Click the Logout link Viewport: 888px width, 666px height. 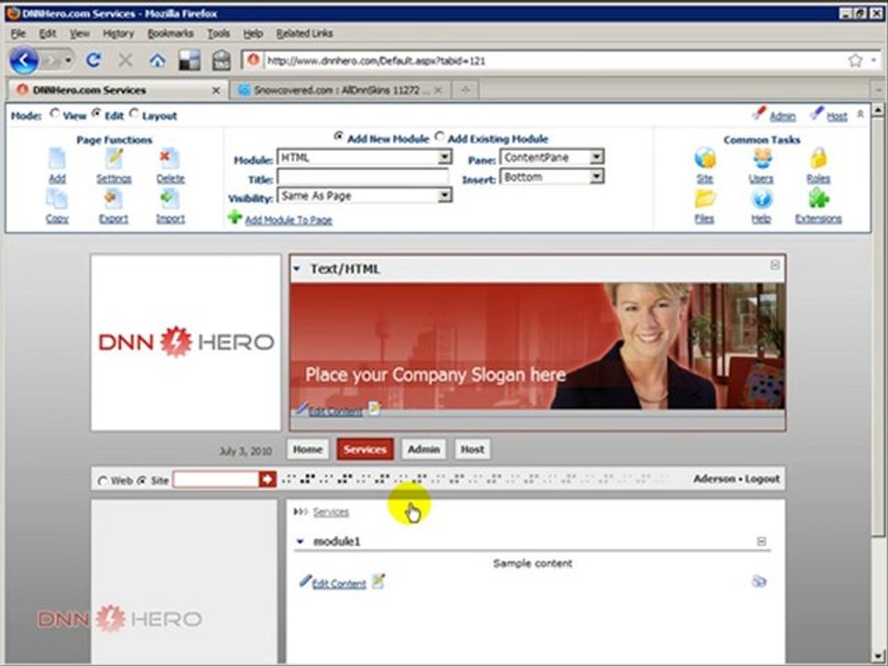762,478
